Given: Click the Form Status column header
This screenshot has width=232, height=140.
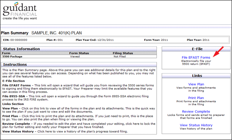Looking at the screenshot, I should (79, 53).
